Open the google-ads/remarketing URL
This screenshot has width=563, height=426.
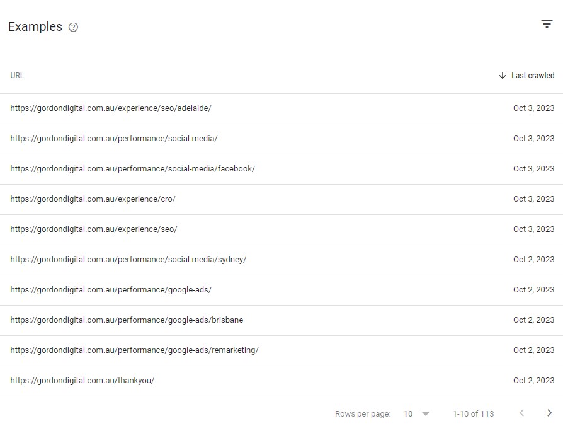coord(134,350)
